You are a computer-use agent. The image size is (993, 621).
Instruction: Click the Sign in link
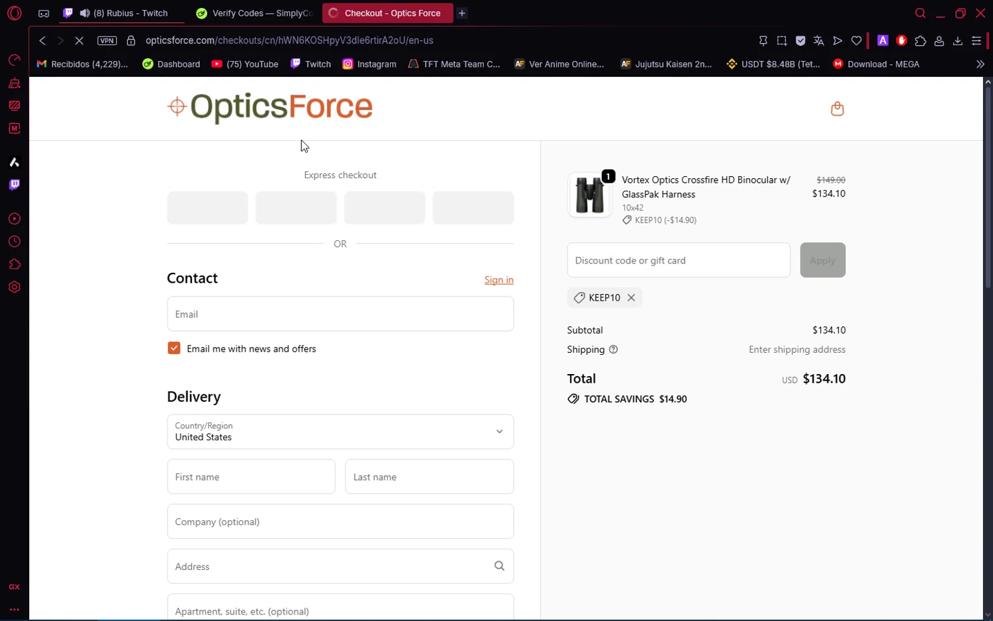[x=498, y=280]
